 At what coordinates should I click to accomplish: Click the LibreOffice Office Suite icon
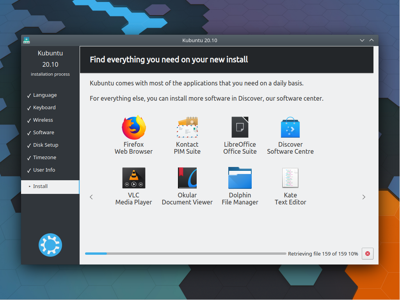(x=240, y=127)
